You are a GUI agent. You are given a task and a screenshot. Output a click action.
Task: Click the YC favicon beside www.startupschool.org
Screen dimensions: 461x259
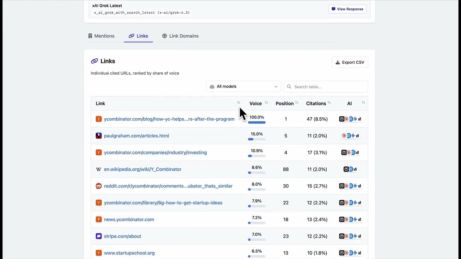click(x=99, y=253)
